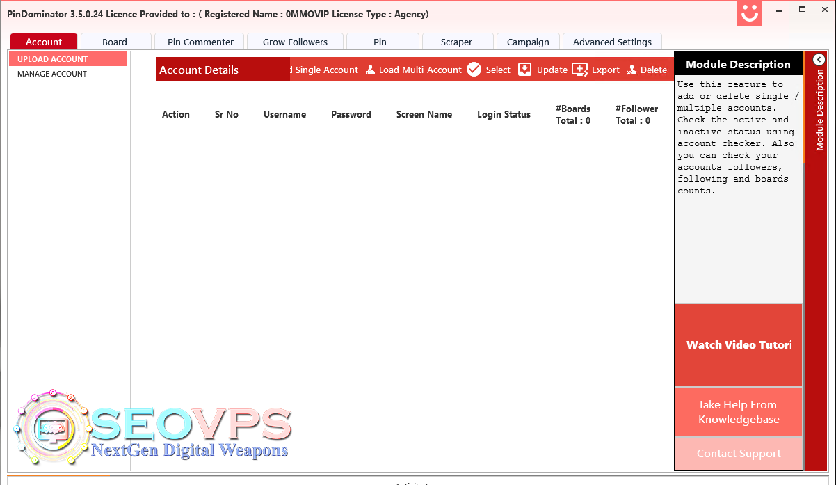This screenshot has height=485, width=836.
Task: Click the Sr No column header
Action: [x=227, y=114]
